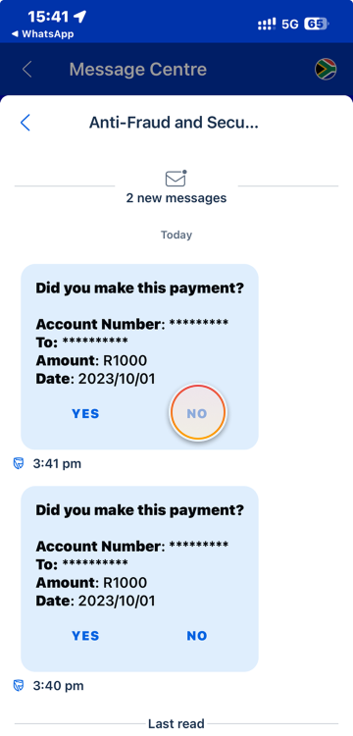This screenshot has width=353, height=736.
Task: Open the first payment message bubble
Action: click(139, 357)
